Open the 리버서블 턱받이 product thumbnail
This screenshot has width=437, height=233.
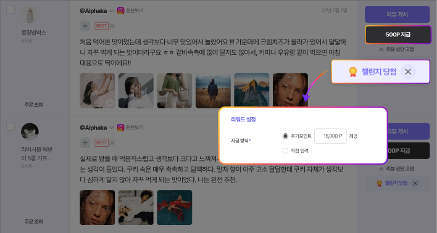click(x=30, y=132)
